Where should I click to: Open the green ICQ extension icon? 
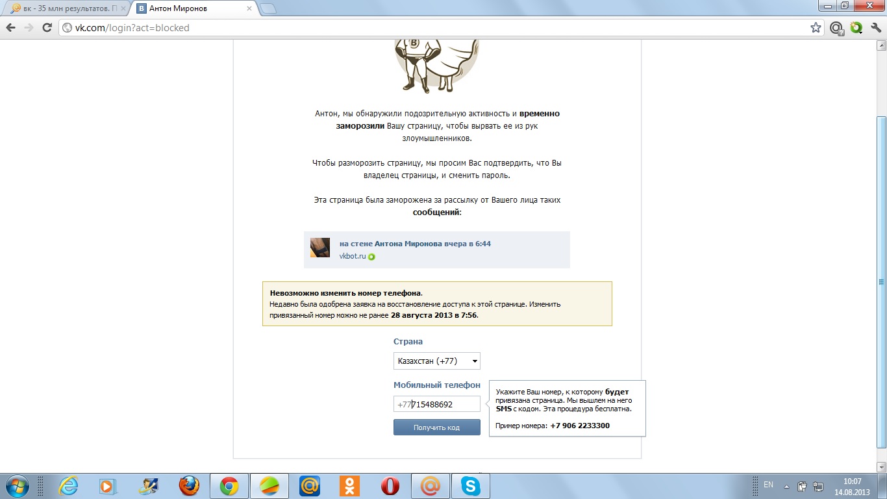[x=856, y=28]
